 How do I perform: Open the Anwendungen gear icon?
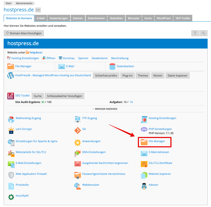click(78, 142)
